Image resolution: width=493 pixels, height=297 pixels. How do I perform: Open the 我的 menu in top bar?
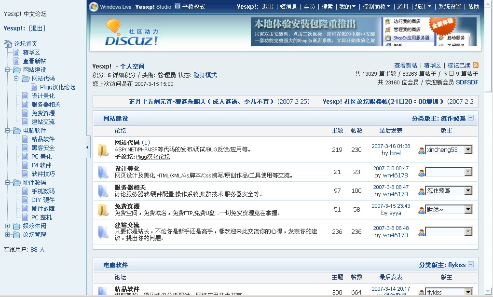(347, 7)
